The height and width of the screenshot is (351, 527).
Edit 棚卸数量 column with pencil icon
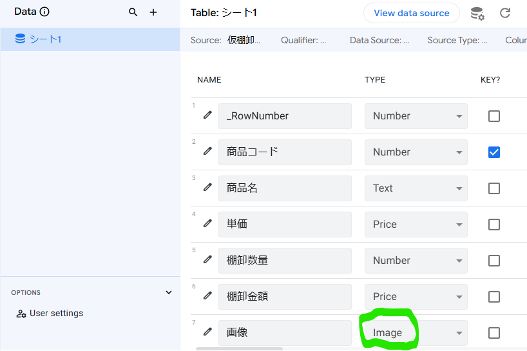pos(207,259)
